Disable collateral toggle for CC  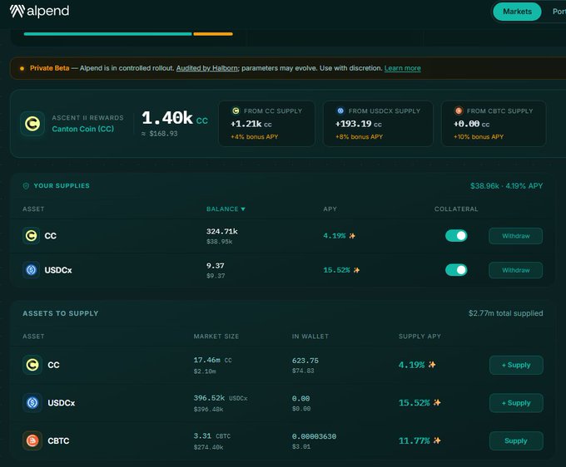click(x=456, y=236)
